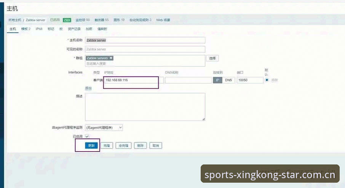Select DNS connect-to option
The image size is (345, 188).
tap(228, 80)
